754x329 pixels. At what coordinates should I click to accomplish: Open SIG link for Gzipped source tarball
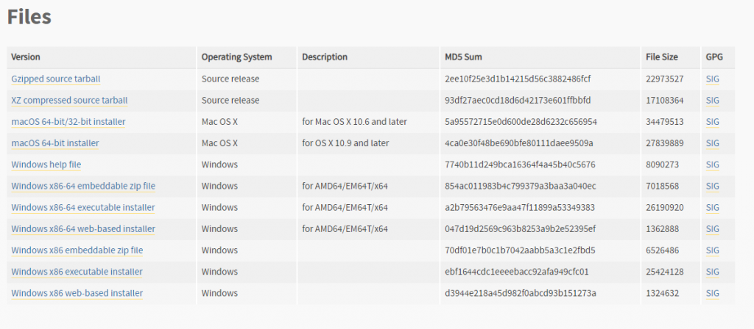[x=713, y=79]
